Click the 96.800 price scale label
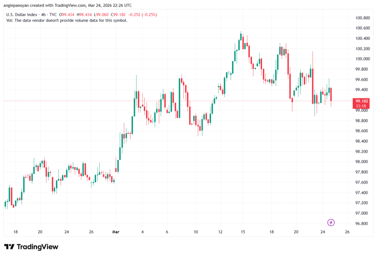This screenshot has height=257, width=377. 362,224
